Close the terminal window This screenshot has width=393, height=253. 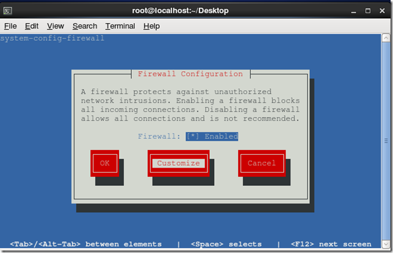[382, 11]
